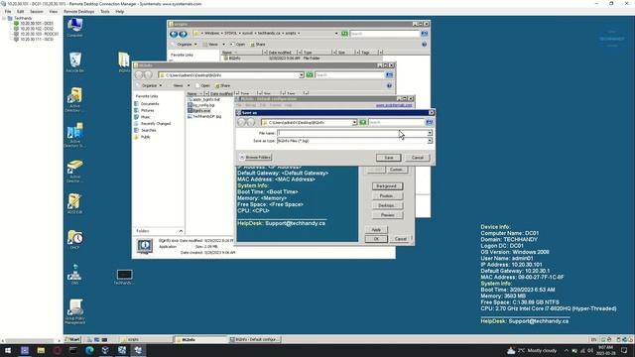
Task: Click the help icon in the scripts window
Action: tap(424, 44)
